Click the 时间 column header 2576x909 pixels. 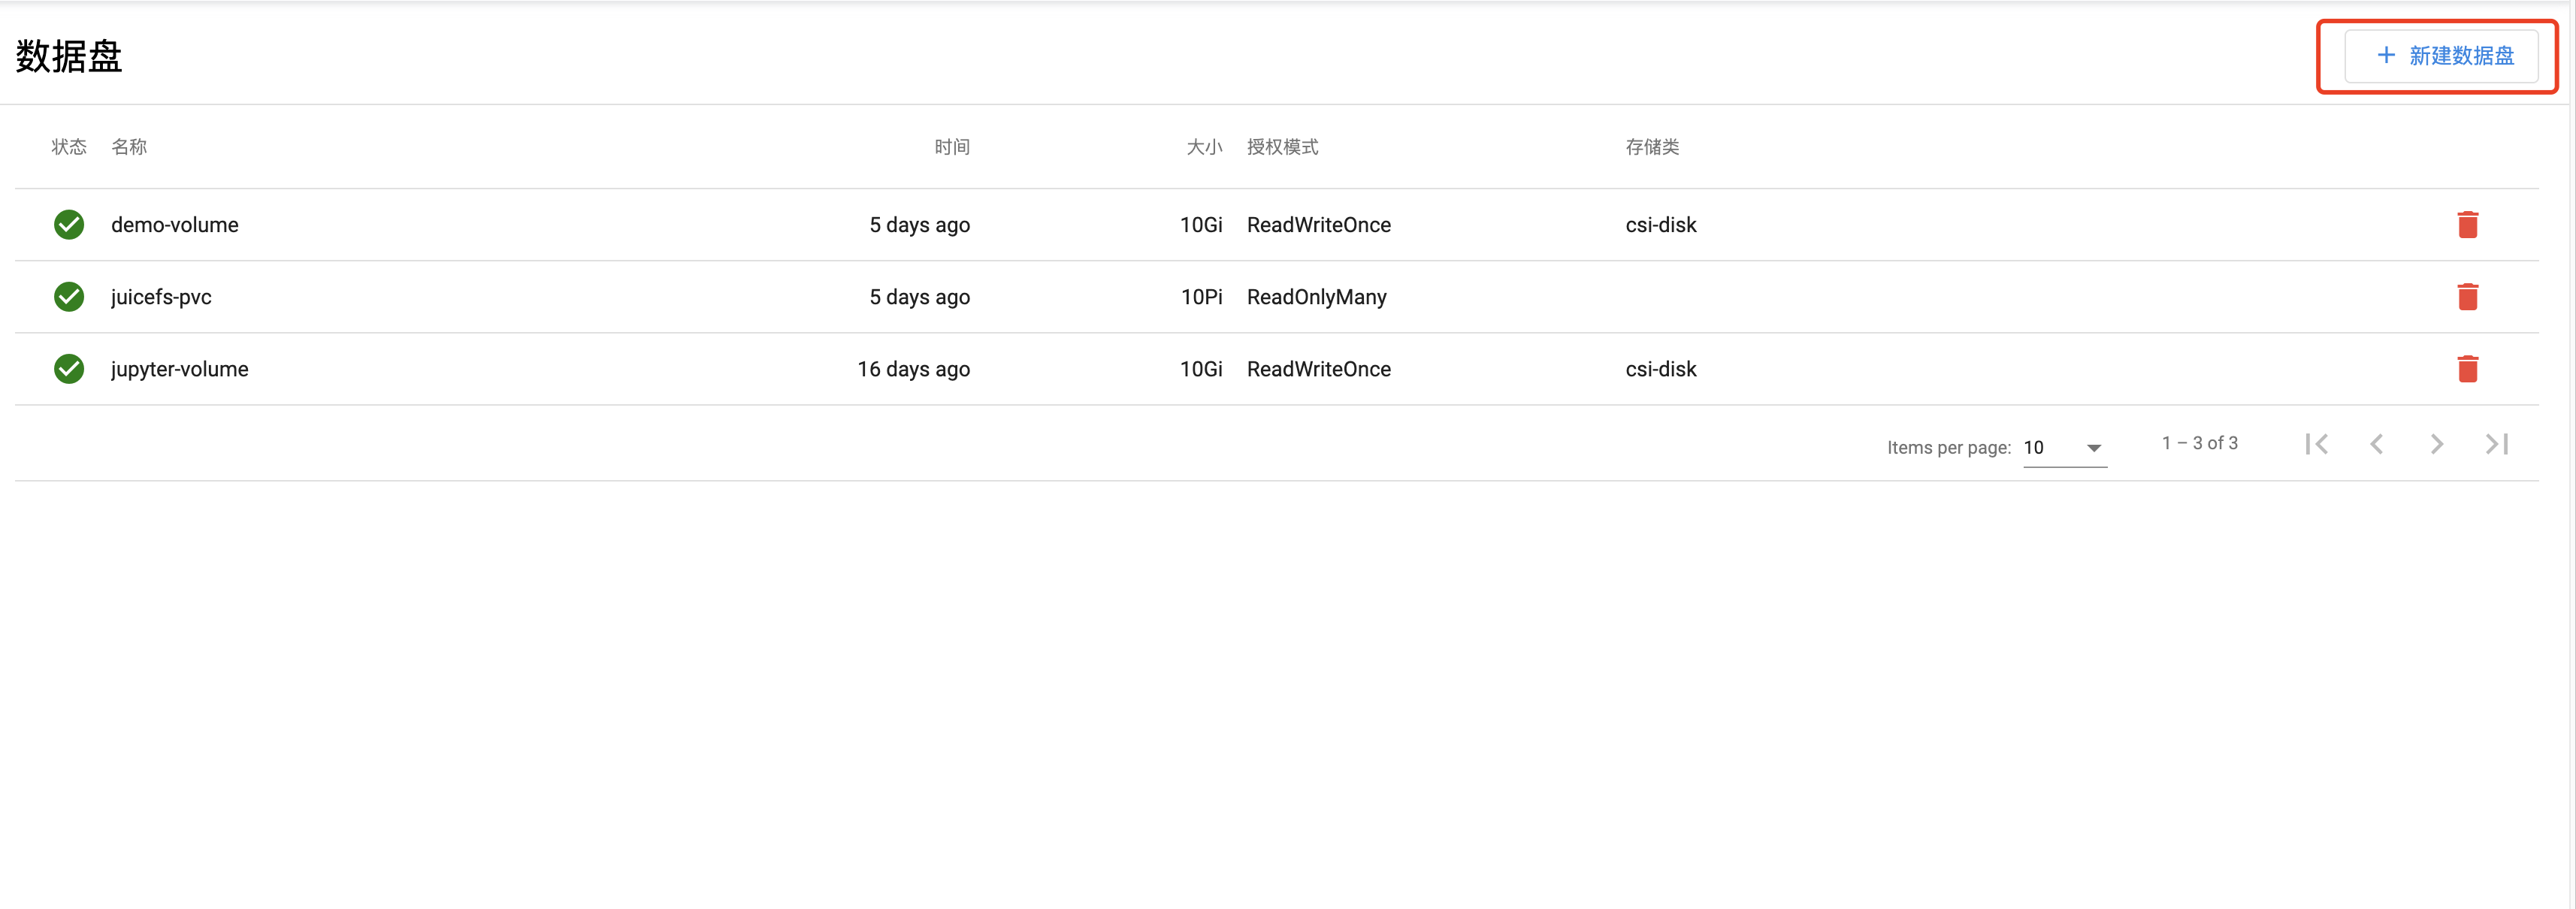pyautogui.click(x=952, y=147)
